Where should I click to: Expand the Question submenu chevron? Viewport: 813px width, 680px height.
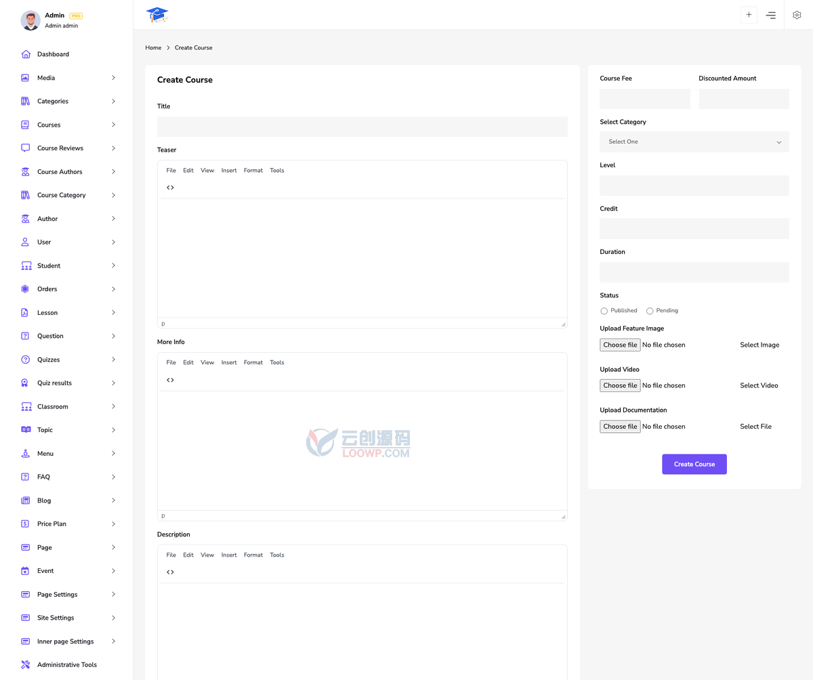click(114, 336)
